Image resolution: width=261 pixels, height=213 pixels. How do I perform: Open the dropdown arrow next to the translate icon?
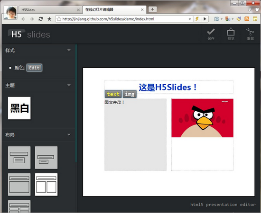(x=233, y=19)
